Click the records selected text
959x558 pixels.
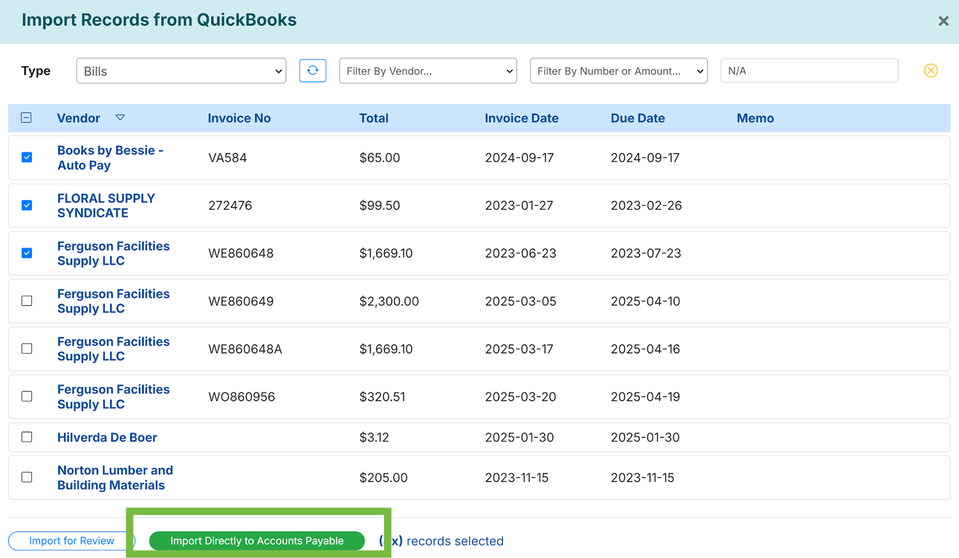[x=442, y=541]
